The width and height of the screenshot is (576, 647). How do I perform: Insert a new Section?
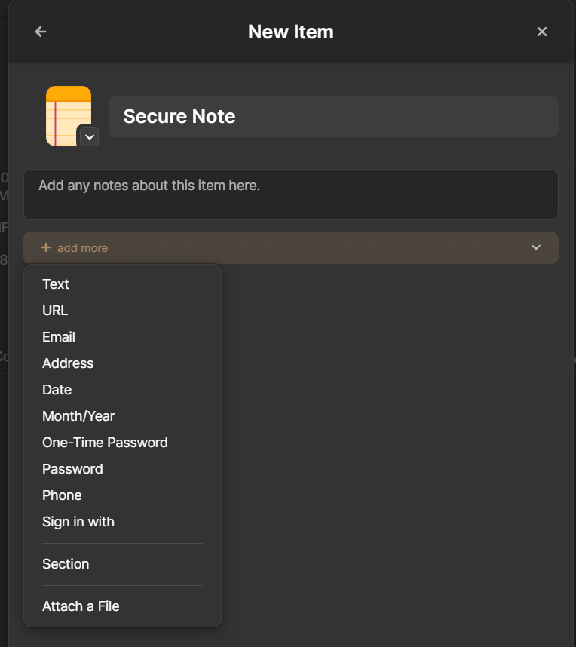coord(66,564)
